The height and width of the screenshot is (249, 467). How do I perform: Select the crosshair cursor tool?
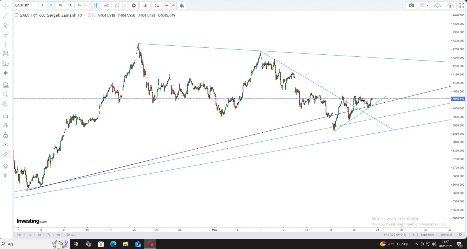[x=6, y=6]
